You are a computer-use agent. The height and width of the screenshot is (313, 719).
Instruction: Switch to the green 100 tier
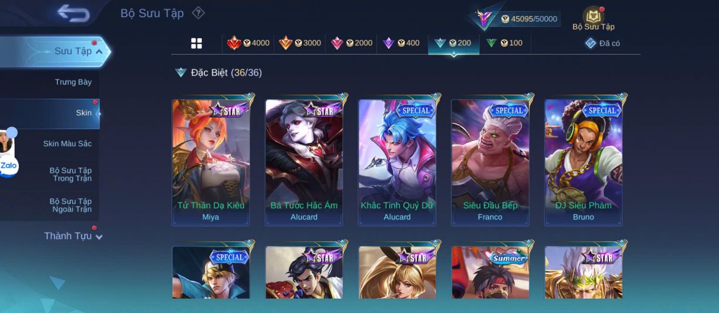pos(505,43)
